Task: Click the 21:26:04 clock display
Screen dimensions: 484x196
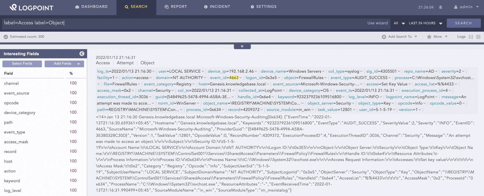Action: tap(426, 7)
